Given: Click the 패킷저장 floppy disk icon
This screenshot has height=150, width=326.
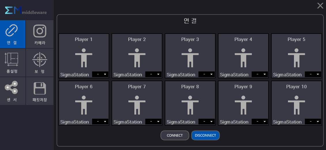Looking at the screenshot, I should tap(40, 88).
